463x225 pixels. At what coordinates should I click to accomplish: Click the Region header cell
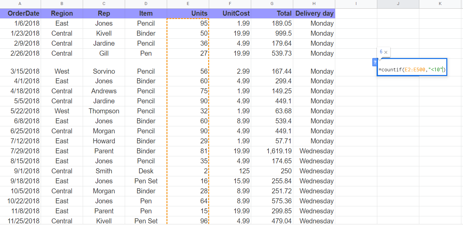[x=62, y=13]
